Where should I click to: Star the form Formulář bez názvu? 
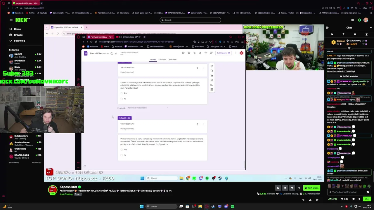click(116, 53)
